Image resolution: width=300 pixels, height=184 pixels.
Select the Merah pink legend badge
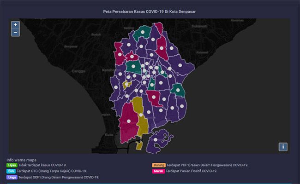[x=158, y=171]
